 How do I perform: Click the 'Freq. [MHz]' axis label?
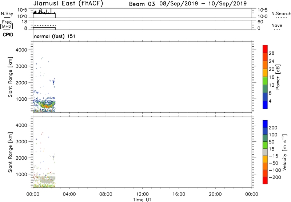click(7, 25)
